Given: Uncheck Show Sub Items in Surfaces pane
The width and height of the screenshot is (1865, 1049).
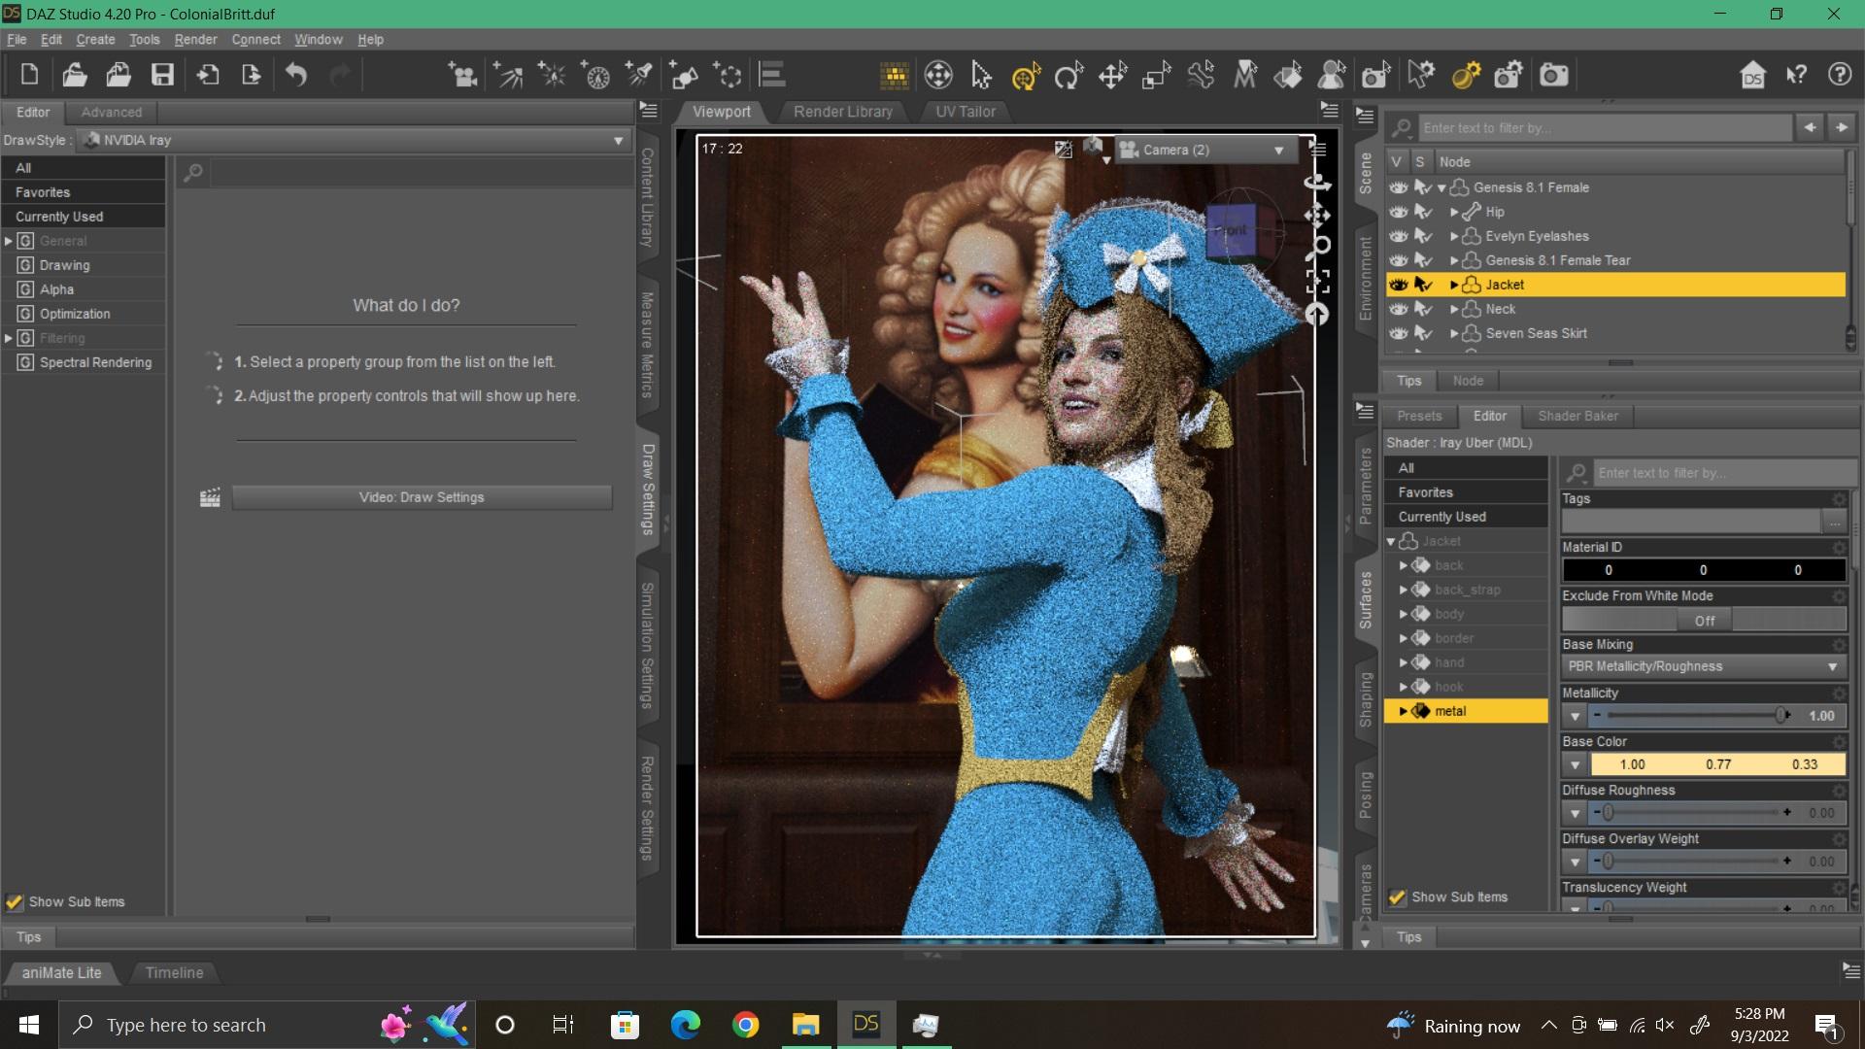Looking at the screenshot, I should 1398,897.
